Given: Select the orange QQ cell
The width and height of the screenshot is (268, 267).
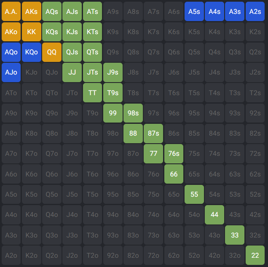Looking at the screenshot, I should click(x=51, y=52).
